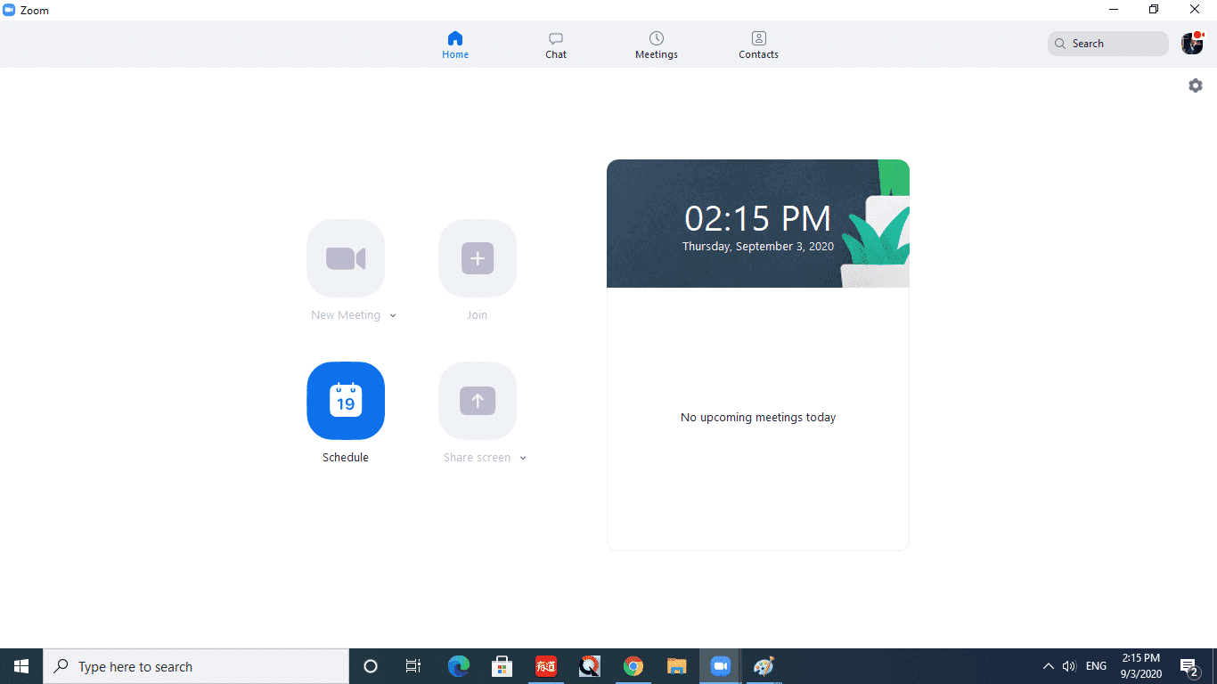
Task: Click the volume speaker tray icon
Action: click(1069, 666)
